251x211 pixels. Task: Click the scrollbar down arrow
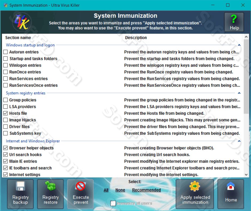[x=246, y=175]
